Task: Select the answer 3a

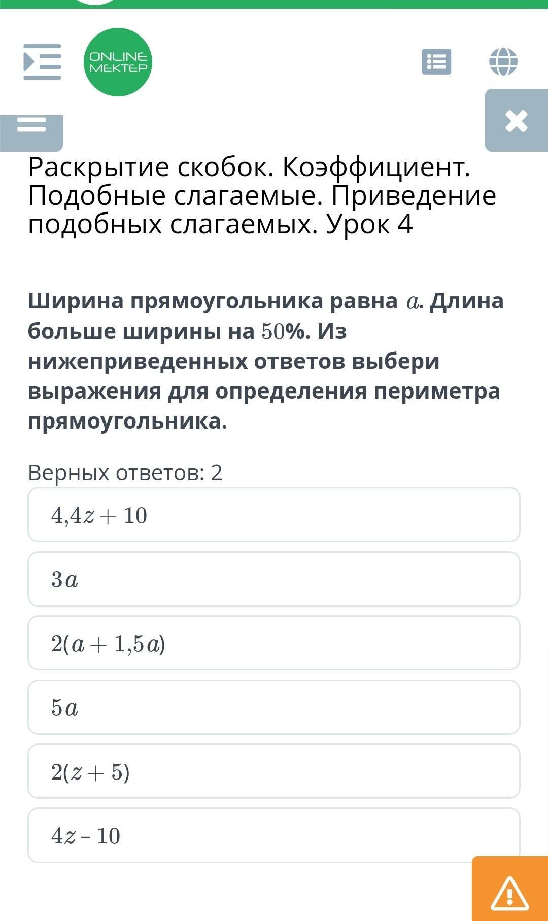Action: [x=274, y=579]
